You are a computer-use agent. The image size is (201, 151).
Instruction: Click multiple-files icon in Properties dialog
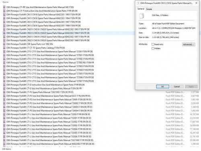[x=142, y=16]
